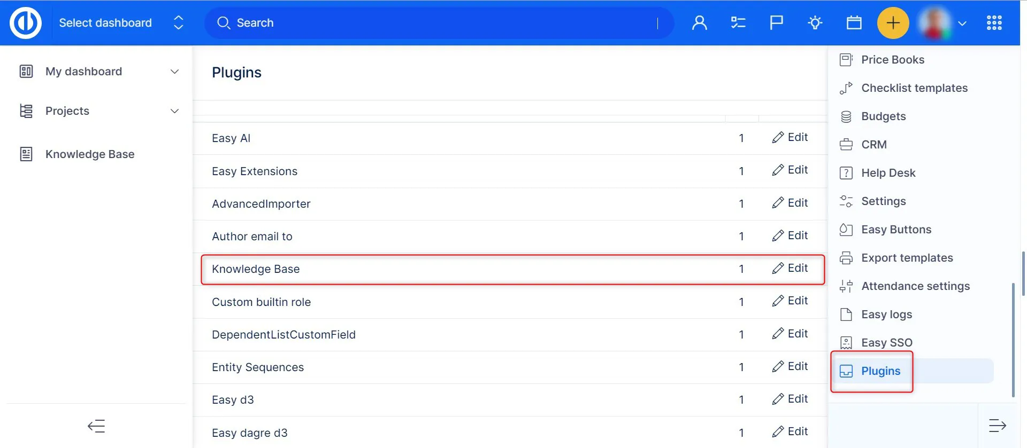Click the yellow plus create button
This screenshot has height=448, width=1027.
(x=893, y=23)
